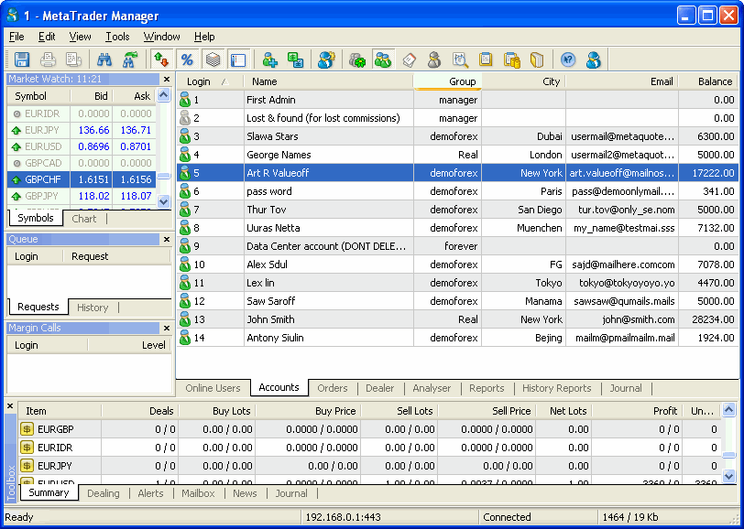Click the open book journal toolbar icon
744x529 pixels.
tap(537, 60)
